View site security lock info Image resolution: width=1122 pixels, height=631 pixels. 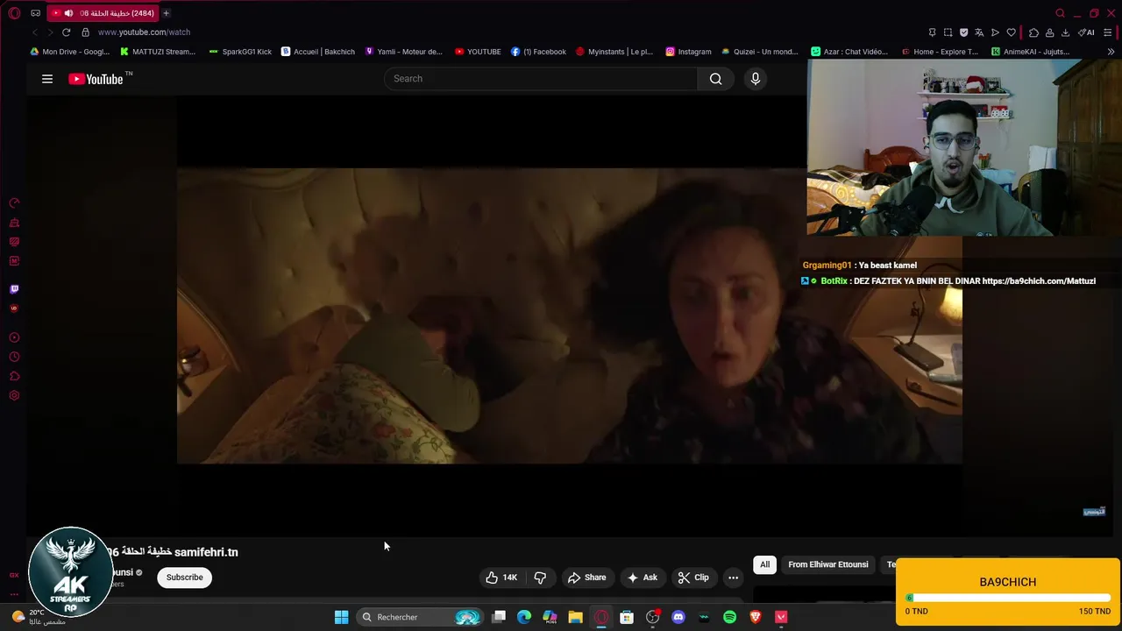tap(85, 32)
